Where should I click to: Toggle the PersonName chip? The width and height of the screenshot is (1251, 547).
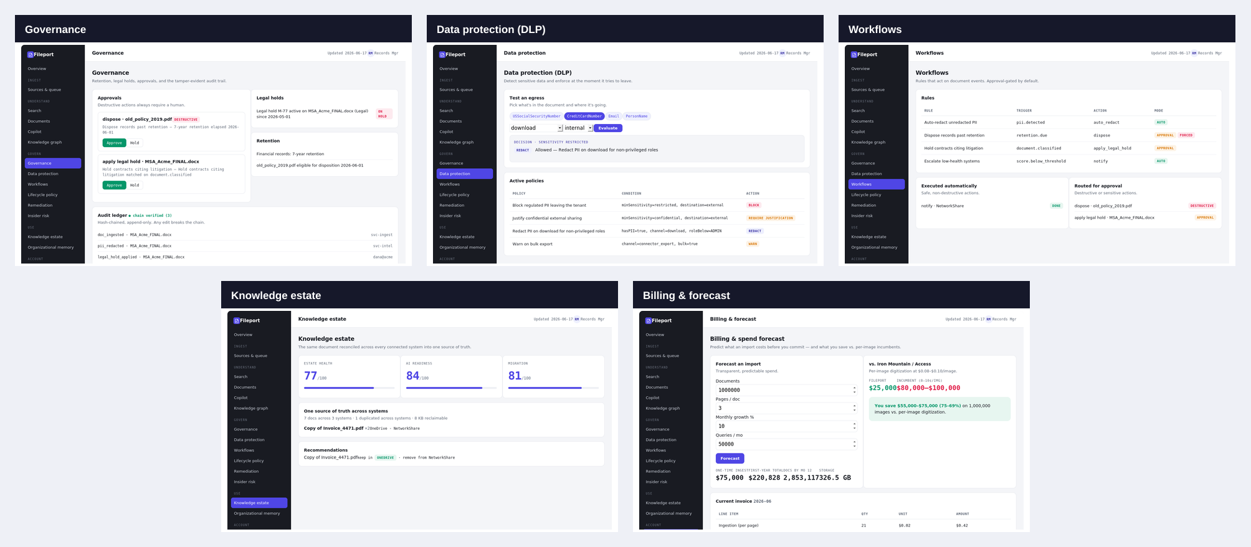pos(637,117)
